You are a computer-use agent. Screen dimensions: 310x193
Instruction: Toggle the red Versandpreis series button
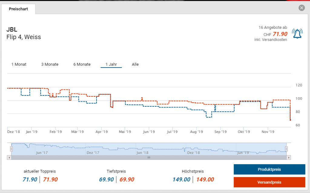pyautogui.click(x=269, y=182)
